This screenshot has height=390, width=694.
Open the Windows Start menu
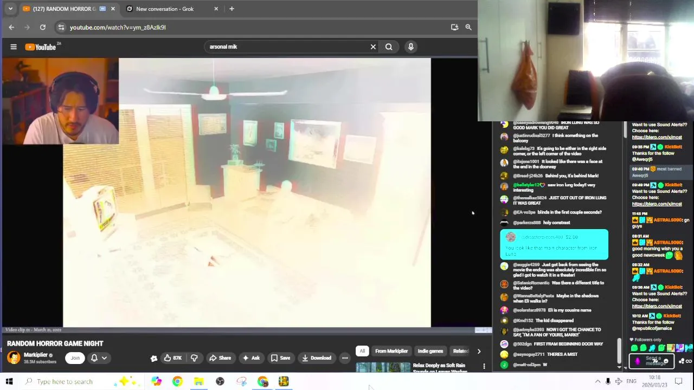pyautogui.click(x=9, y=381)
